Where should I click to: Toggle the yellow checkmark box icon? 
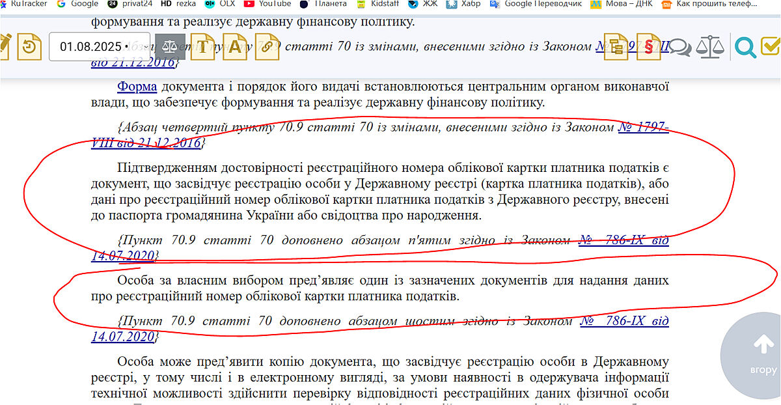tap(771, 47)
